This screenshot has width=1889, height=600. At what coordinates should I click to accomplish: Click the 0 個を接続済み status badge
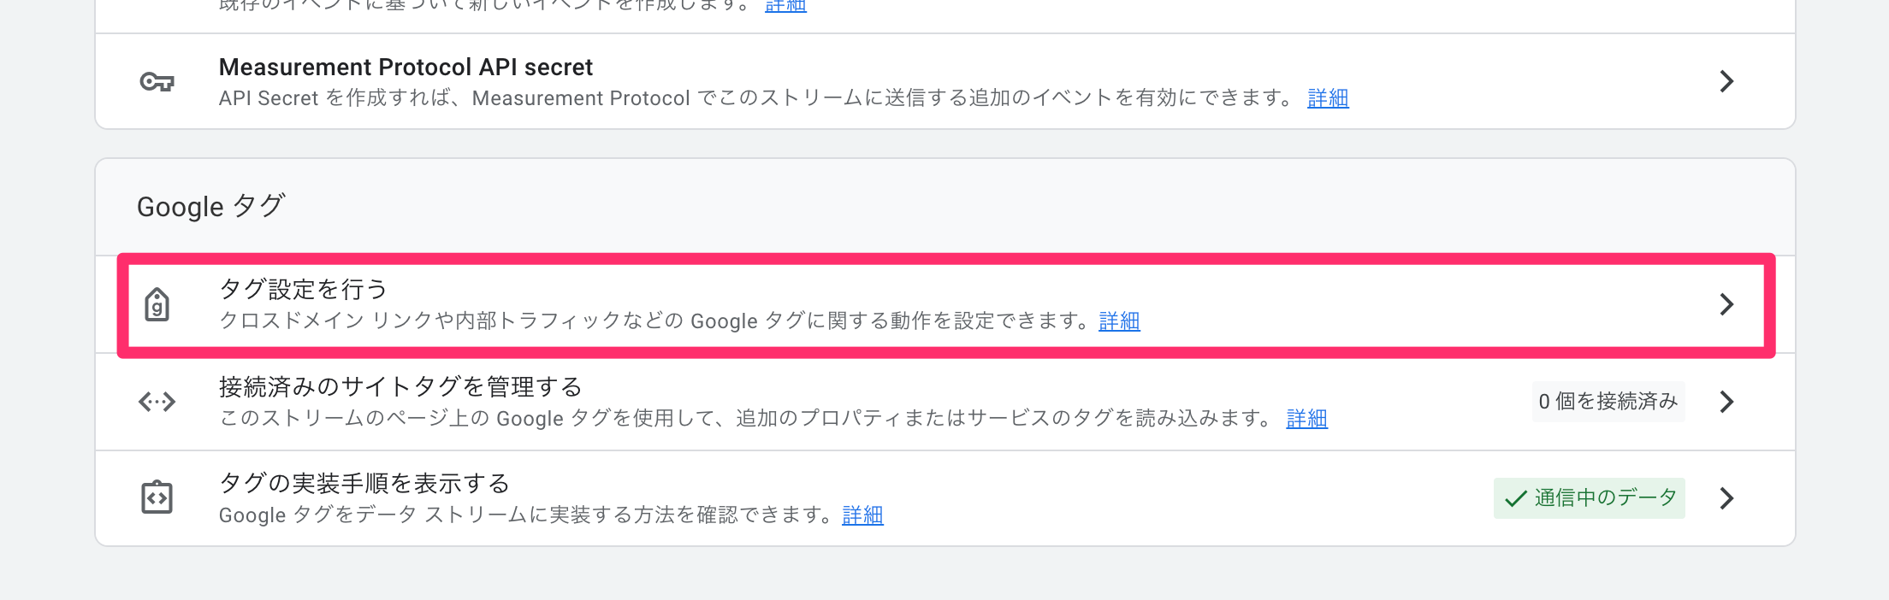point(1608,402)
